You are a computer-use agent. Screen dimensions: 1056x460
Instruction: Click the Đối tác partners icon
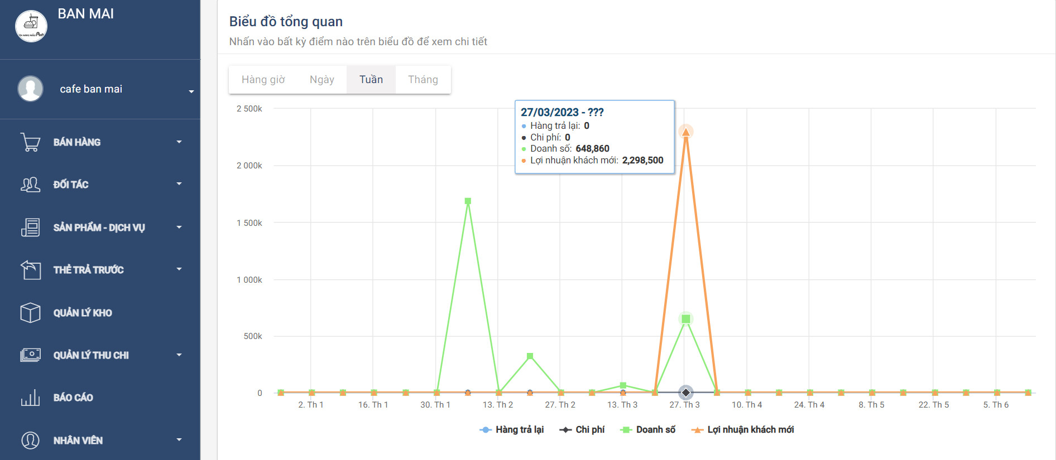pyautogui.click(x=30, y=185)
